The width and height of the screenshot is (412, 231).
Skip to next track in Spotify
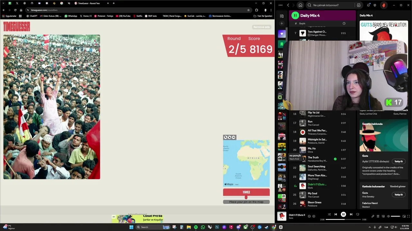(351, 214)
